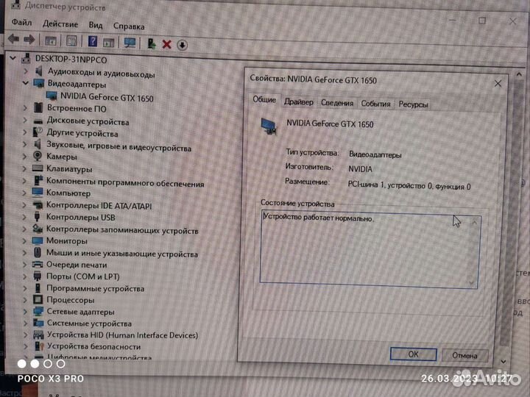The width and height of the screenshot is (530, 397).
Task: Switch to the Сведения tab
Action: coord(337,103)
